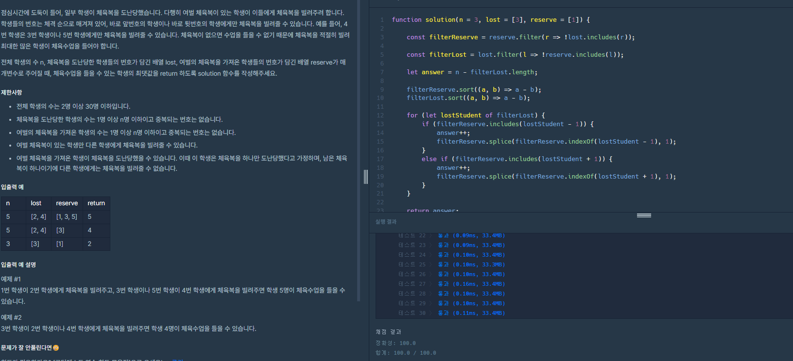Grab the horizontal splitter handle above results panel

[x=644, y=215]
